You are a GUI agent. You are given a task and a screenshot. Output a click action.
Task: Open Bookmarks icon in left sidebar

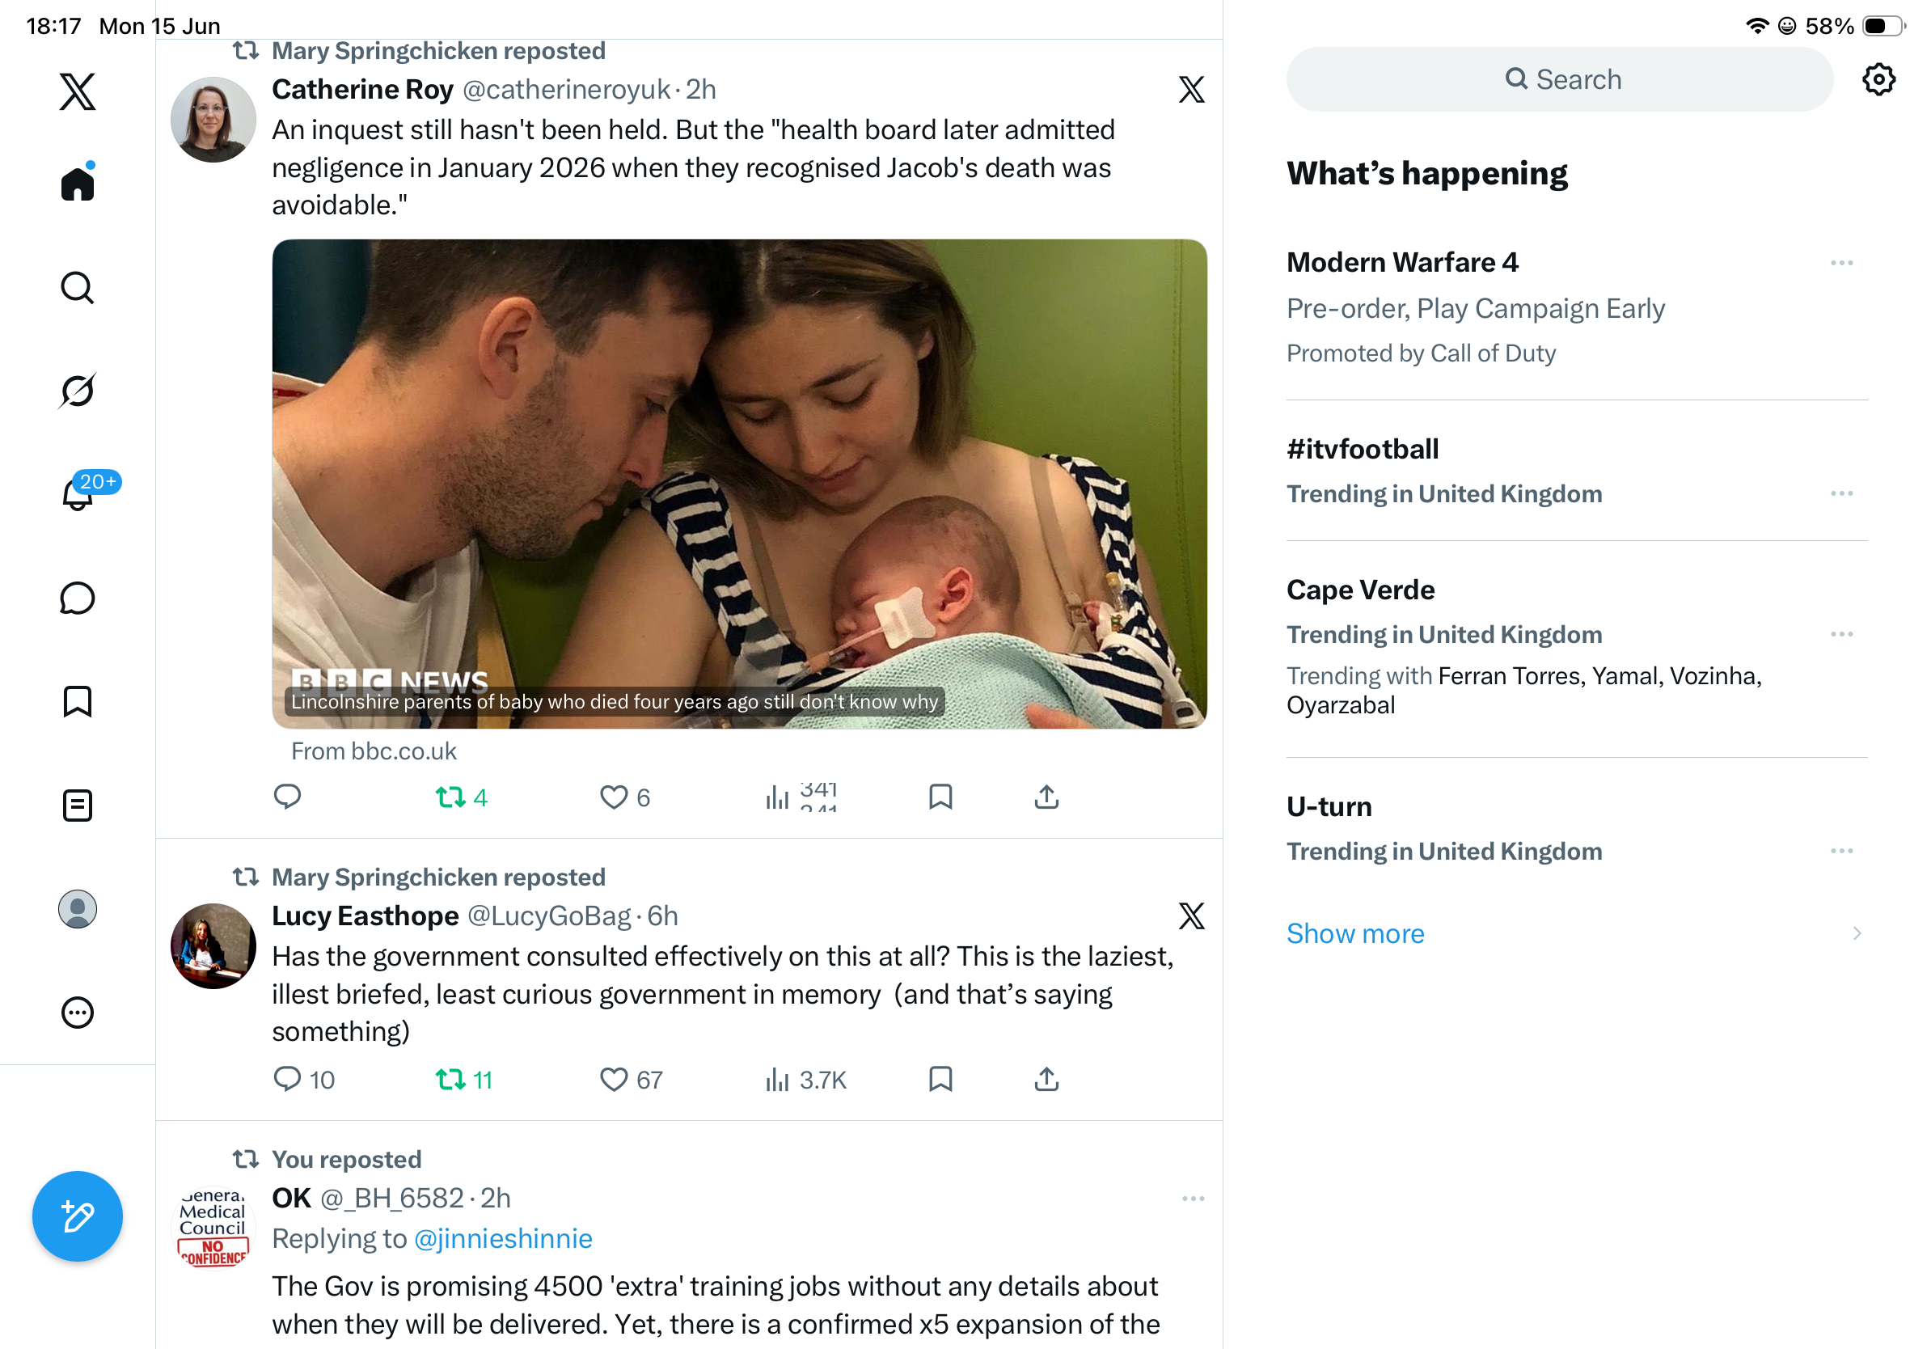tap(78, 700)
